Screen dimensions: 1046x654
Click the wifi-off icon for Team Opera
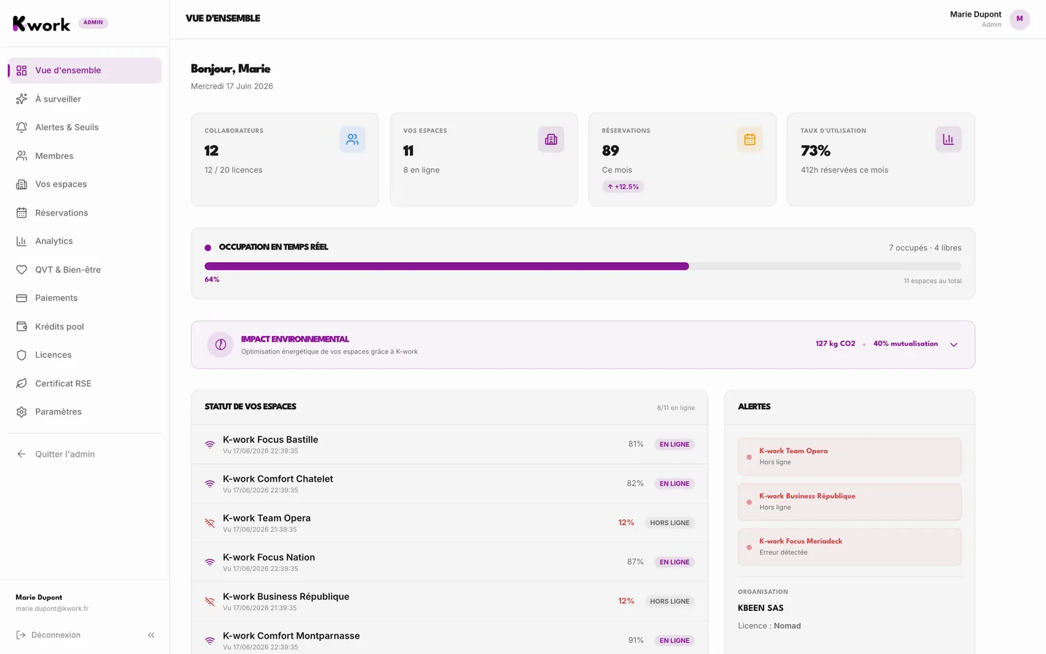[210, 523]
